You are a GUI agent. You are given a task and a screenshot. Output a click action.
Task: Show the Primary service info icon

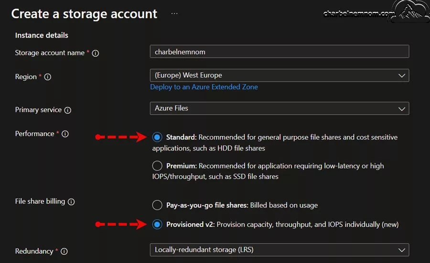tap(68, 110)
